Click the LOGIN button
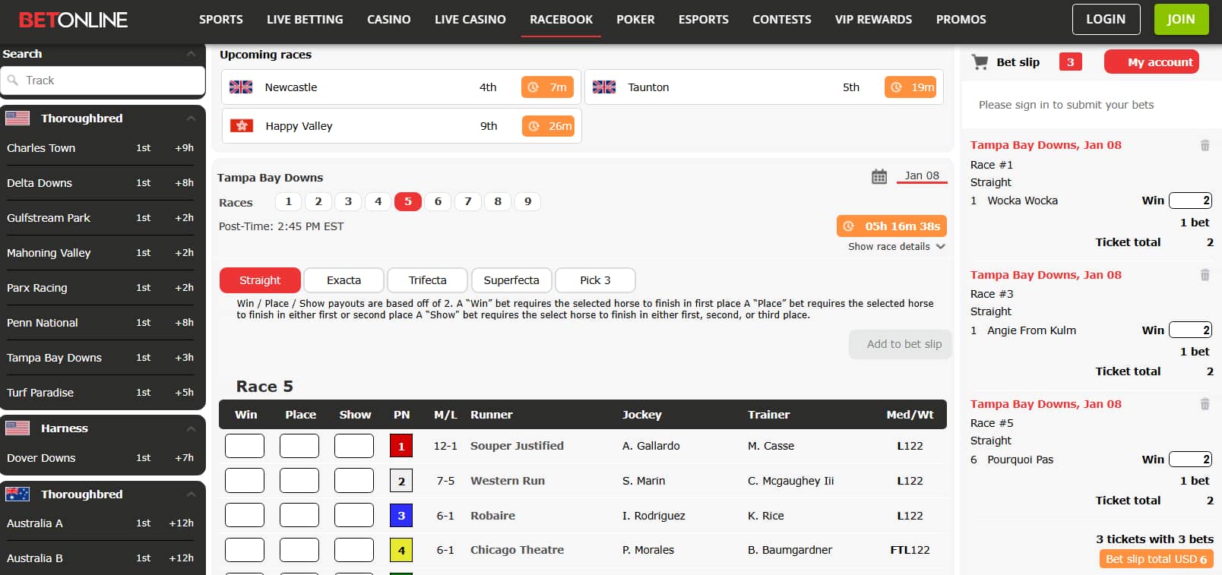The height and width of the screenshot is (575, 1222). coord(1106,20)
